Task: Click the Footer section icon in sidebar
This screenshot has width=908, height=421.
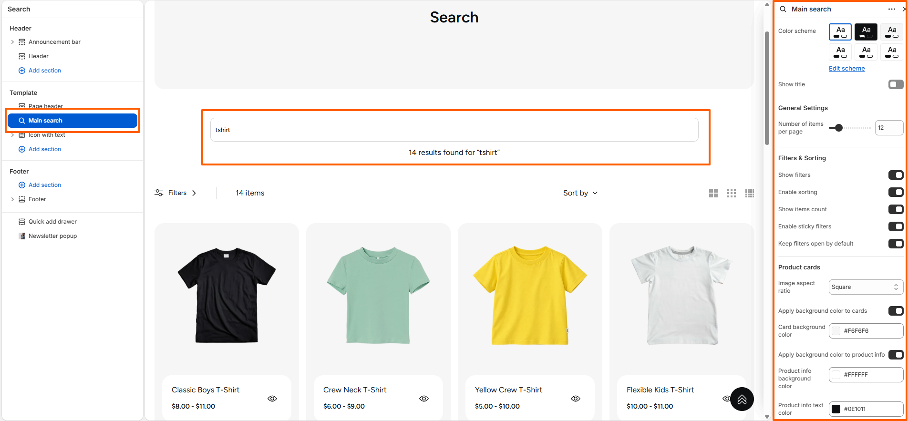Action: [x=22, y=199]
